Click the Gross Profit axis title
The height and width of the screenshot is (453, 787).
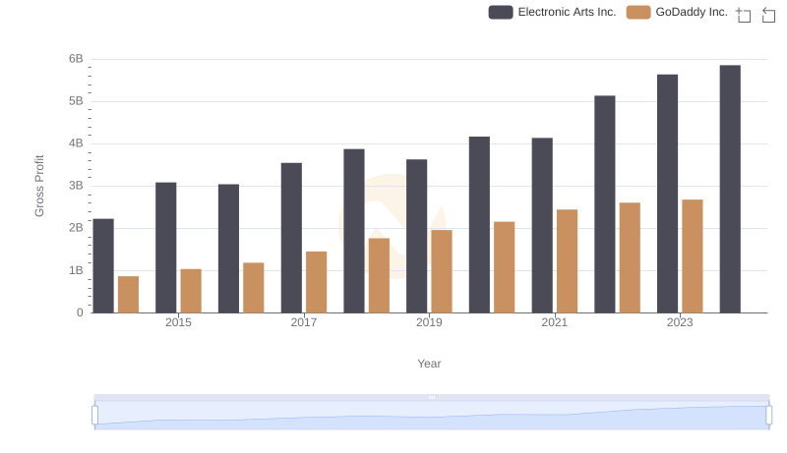39,186
